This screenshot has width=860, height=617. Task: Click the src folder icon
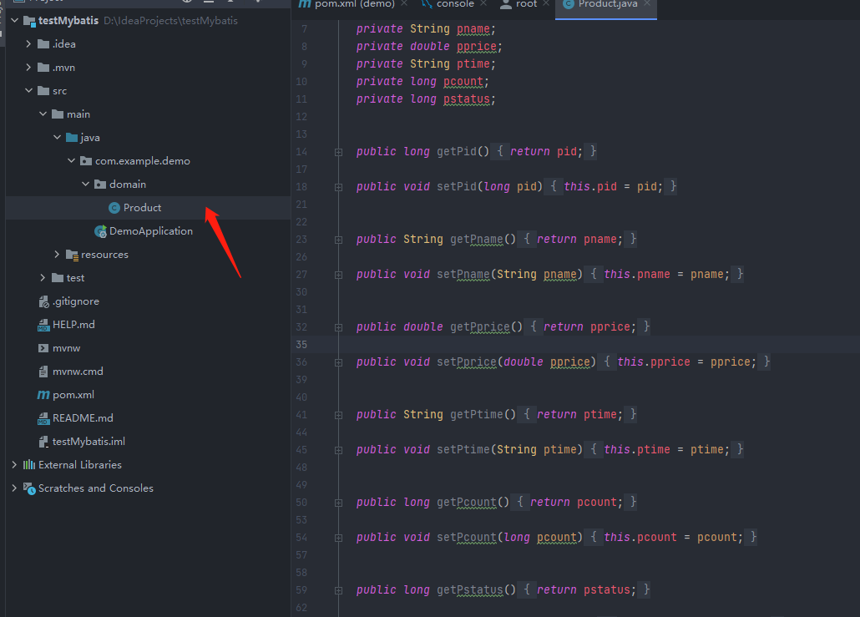43,91
